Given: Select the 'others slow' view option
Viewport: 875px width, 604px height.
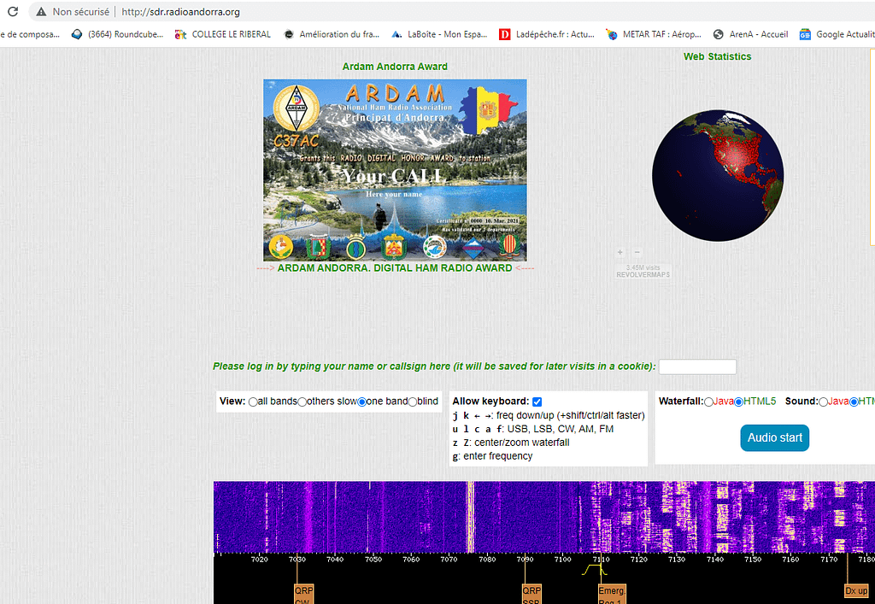Looking at the screenshot, I should tap(302, 402).
